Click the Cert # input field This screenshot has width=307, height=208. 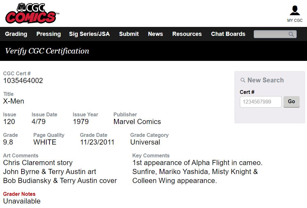tap(260, 102)
